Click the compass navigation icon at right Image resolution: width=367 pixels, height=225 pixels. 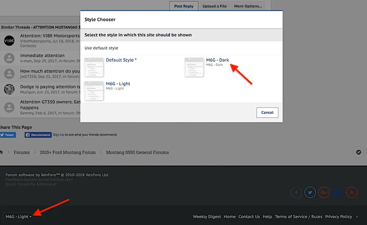358,152
